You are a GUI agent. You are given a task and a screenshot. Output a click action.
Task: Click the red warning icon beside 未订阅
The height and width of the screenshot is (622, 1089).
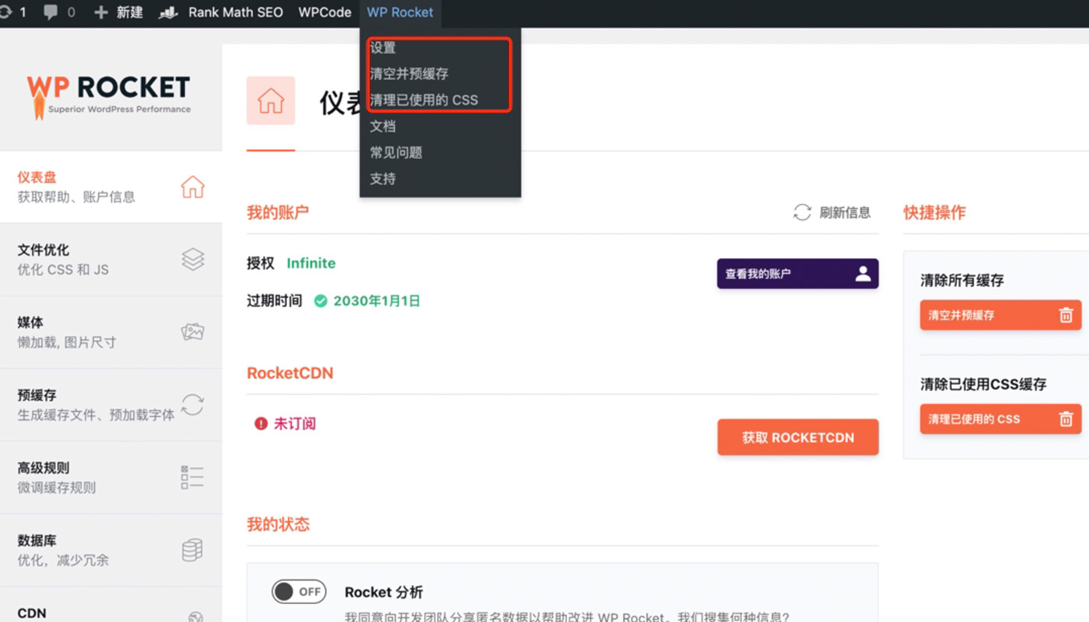pos(261,424)
